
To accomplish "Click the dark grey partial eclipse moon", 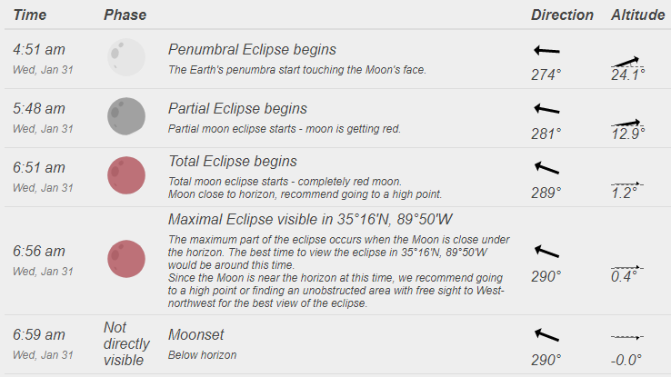I will pyautogui.click(x=126, y=116).
